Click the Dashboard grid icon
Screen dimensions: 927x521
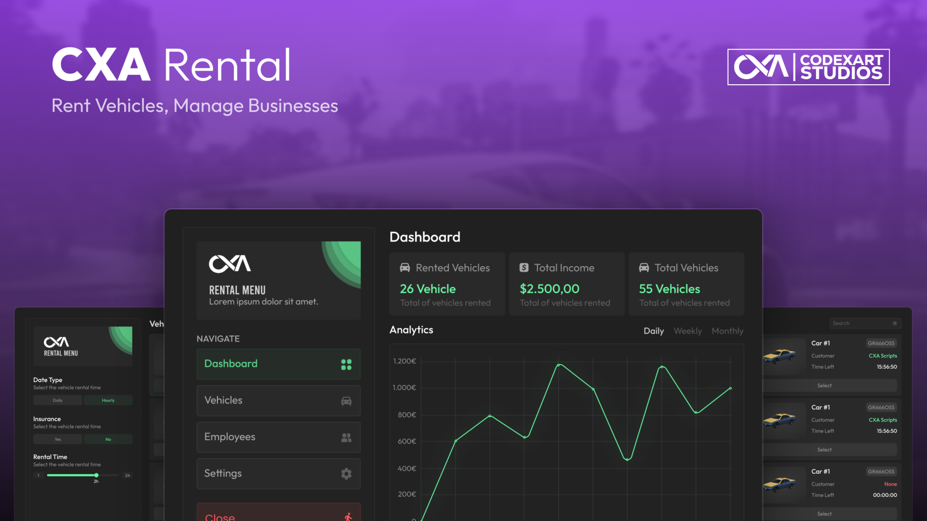click(346, 364)
